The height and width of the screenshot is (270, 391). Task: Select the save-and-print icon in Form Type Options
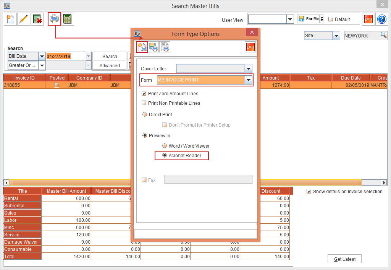153,47
